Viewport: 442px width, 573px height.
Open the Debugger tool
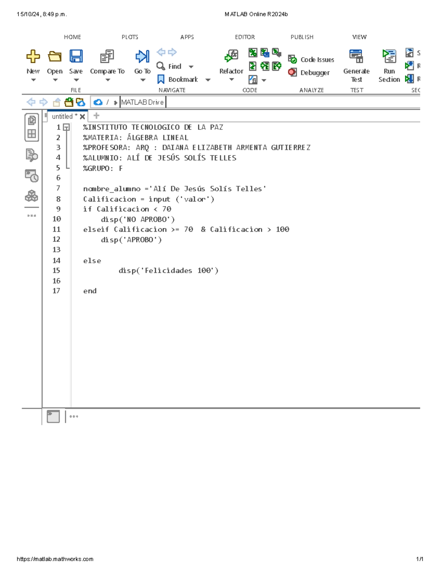pos(293,72)
